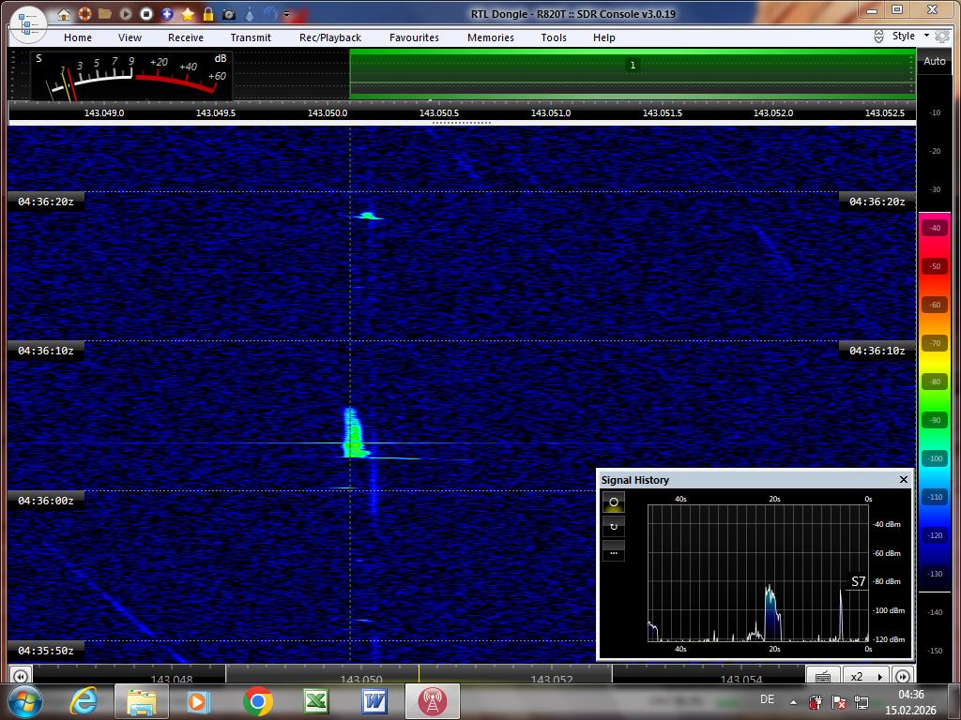This screenshot has width=961, height=720.
Task: Launch Internet Explorer from taskbar
Action: coord(84,701)
